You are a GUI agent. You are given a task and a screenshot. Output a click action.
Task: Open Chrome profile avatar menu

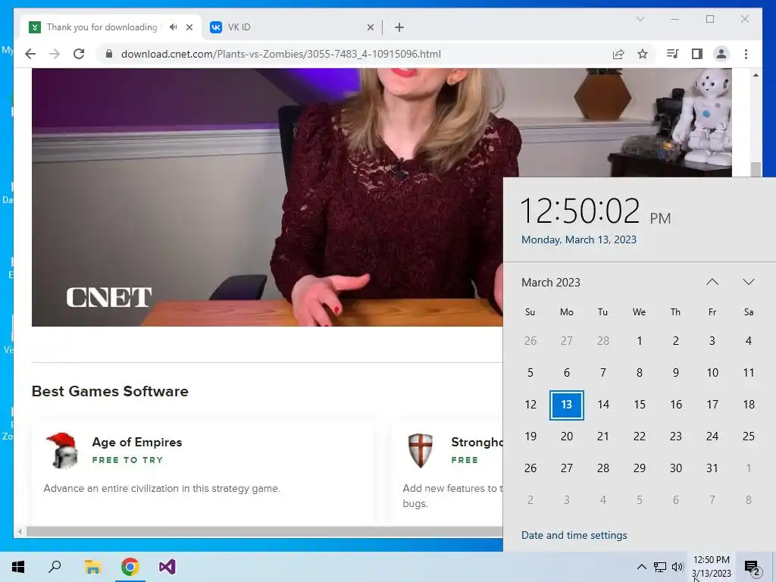[721, 54]
